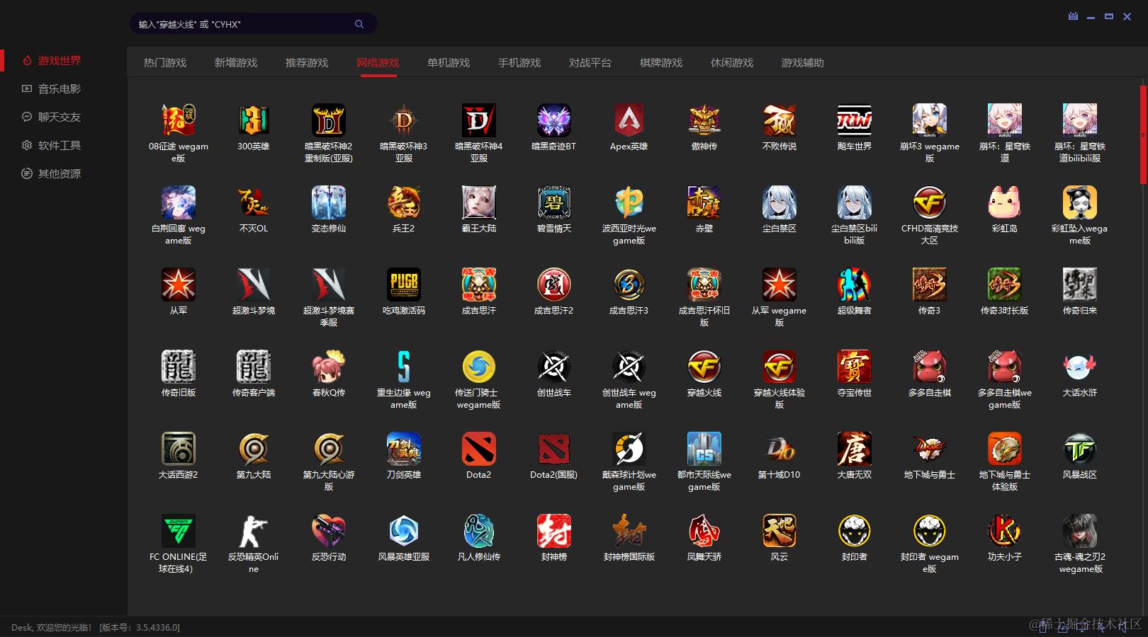Switch to the 单机游戏 tab
Screen dimensions: 1148x637
[448, 62]
